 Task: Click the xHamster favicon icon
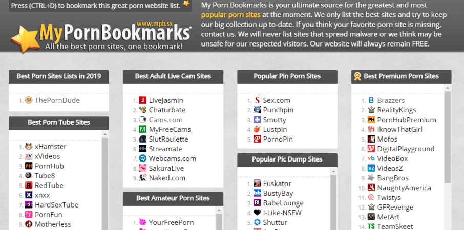(29, 147)
